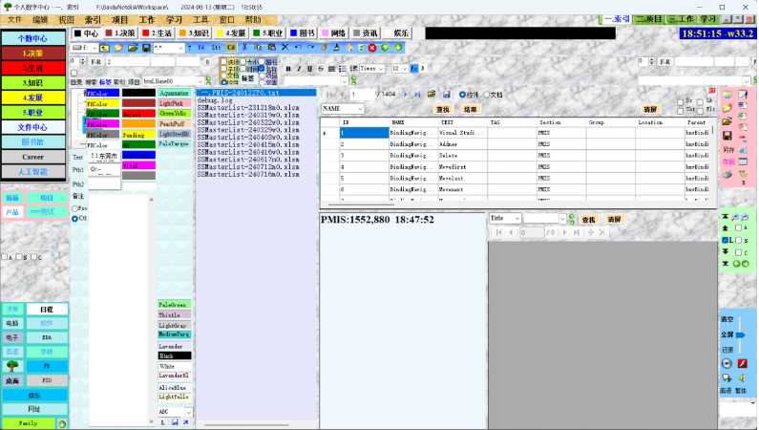The height and width of the screenshot is (430, 759).
Task: Click the bullet list icon
Action: pos(342,69)
